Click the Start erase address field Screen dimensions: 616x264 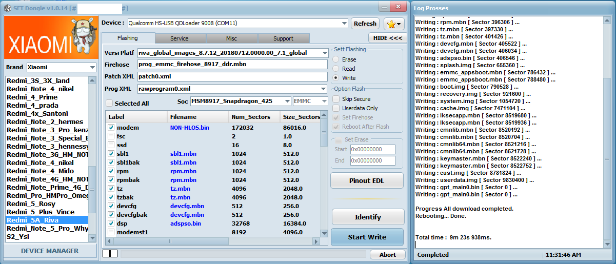coord(372,149)
